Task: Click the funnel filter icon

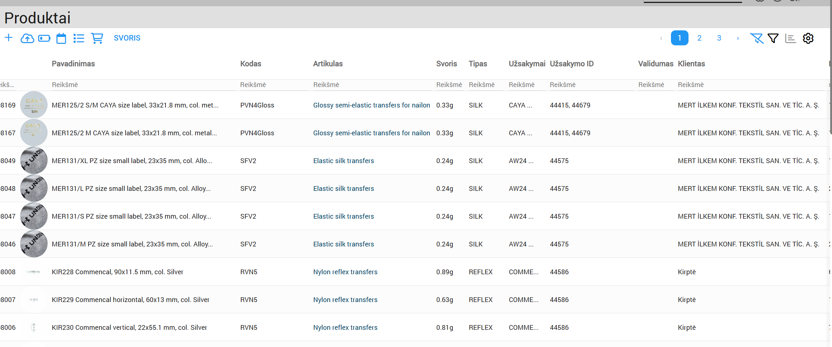Action: (773, 38)
